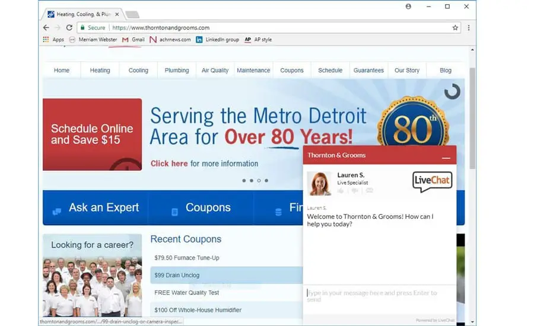Open the Our Story menu item
Viewport: 534px width, 326px height.
coord(407,71)
